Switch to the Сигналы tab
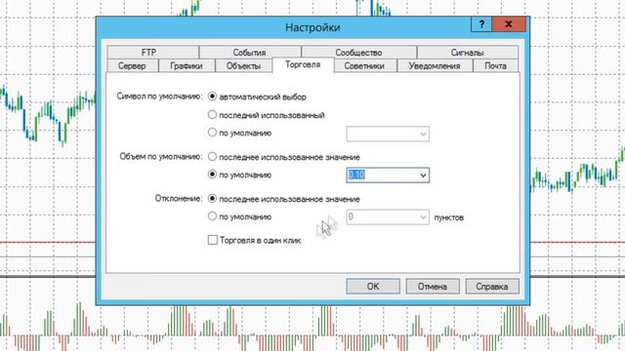 pyautogui.click(x=468, y=52)
